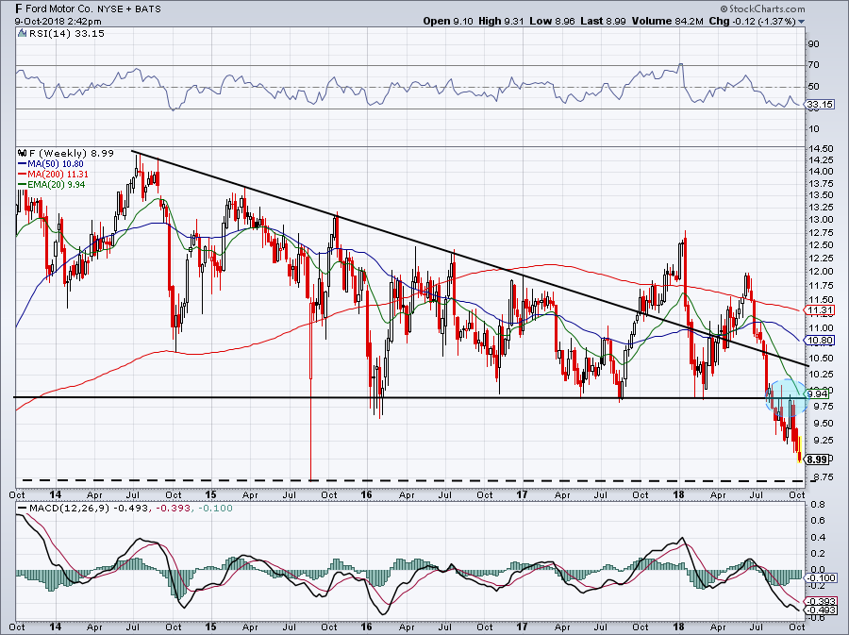Screen dimensions: 849x635
Task: Open the blue dropdown arrow after Chg value
Action: click(x=801, y=22)
